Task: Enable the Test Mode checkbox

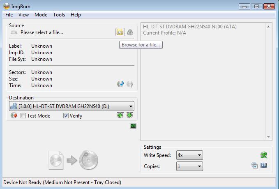Action: [23, 116]
